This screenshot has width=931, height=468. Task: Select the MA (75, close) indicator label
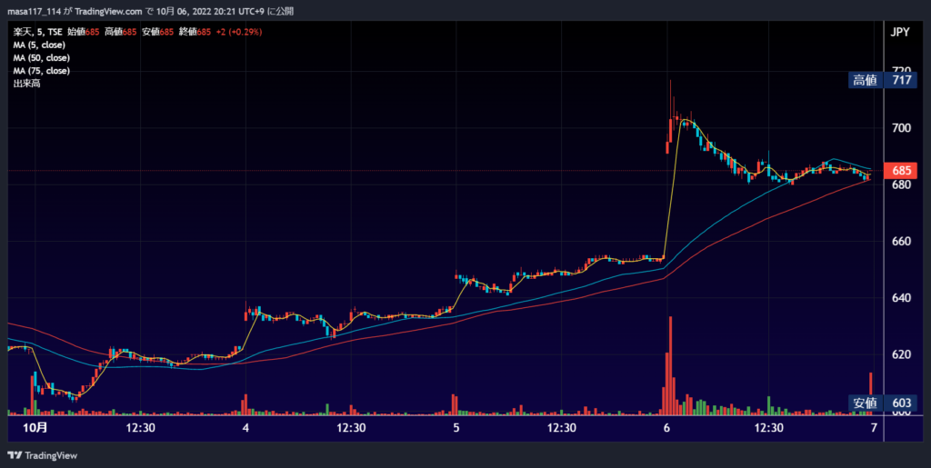coord(42,71)
